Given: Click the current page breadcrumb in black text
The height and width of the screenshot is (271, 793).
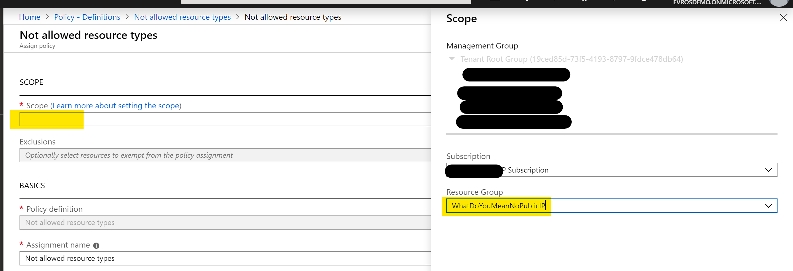Looking at the screenshot, I should pyautogui.click(x=293, y=17).
